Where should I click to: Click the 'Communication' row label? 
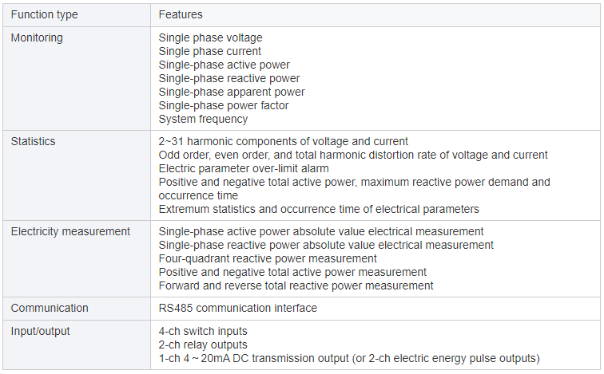50,308
